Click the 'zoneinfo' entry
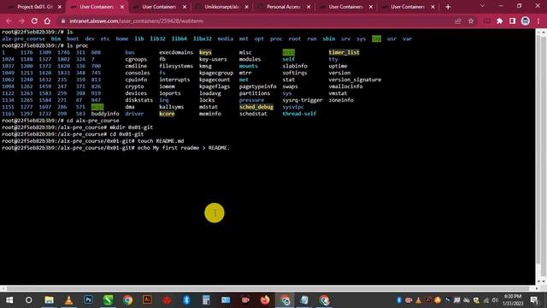Image resolution: width=547 pixels, height=308 pixels. [341, 100]
